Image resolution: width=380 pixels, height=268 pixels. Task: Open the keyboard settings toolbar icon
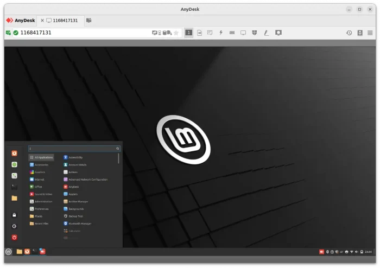click(x=232, y=33)
